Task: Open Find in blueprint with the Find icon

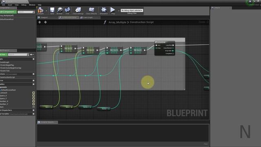Action: [x=67, y=10]
